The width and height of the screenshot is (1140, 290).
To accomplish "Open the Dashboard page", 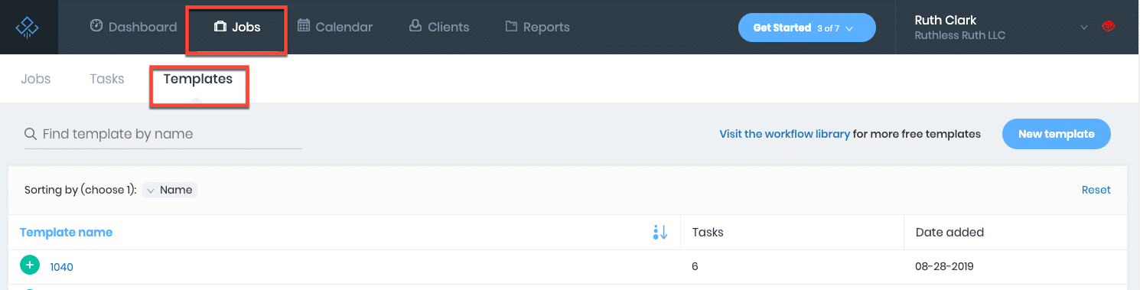I will coord(133,27).
